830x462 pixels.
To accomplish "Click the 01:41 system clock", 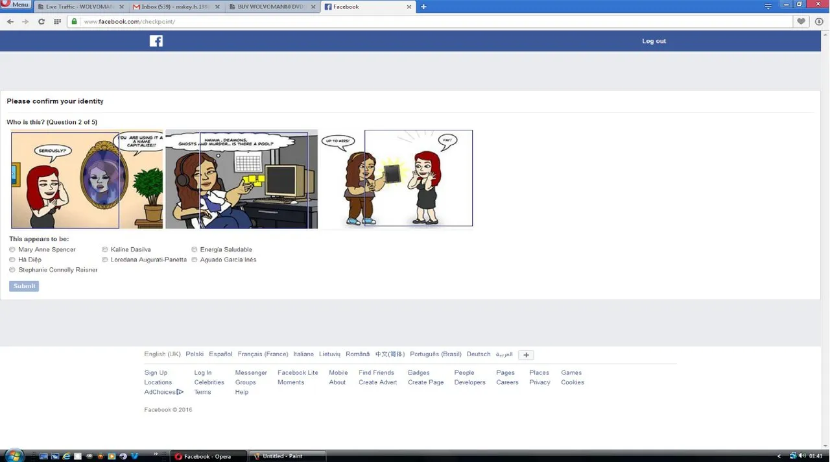I will point(816,456).
